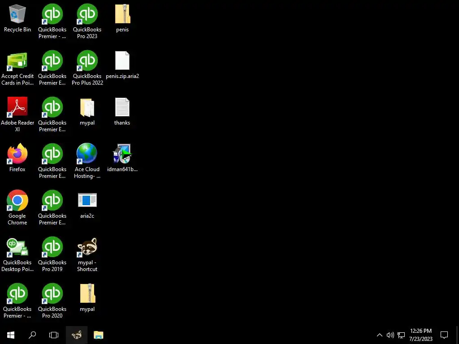Viewport: 459px width, 344px height.
Task: Open the Action Center notifications
Action: (444, 335)
